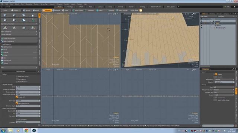Open Google Chrome from the taskbar

(26, 130)
